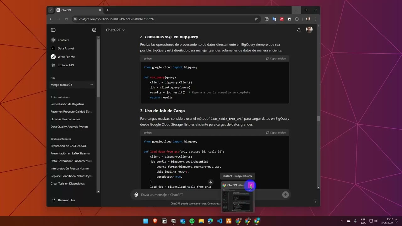Image resolution: width=402 pixels, height=226 pixels.
Task: Open Chrome's three-dot menu
Action: point(316,19)
